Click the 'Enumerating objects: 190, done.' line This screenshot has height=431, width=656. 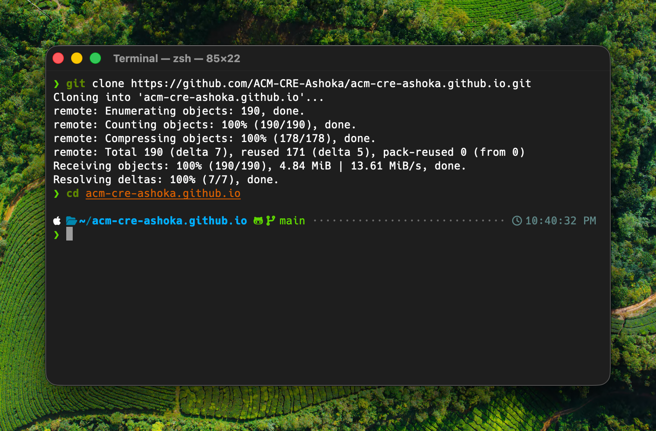(x=179, y=111)
